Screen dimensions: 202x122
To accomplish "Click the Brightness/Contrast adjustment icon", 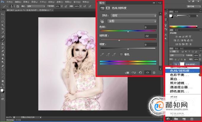I will pyautogui.click(x=176, y=37).
